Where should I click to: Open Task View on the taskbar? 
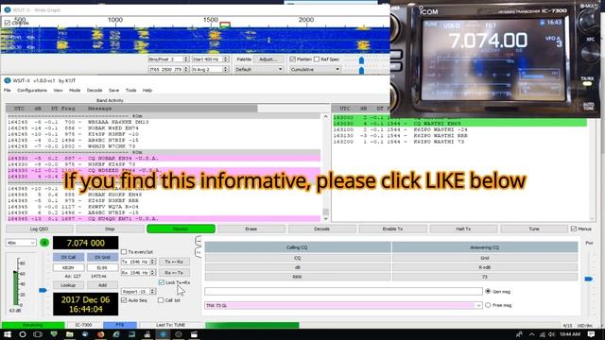tap(38, 334)
